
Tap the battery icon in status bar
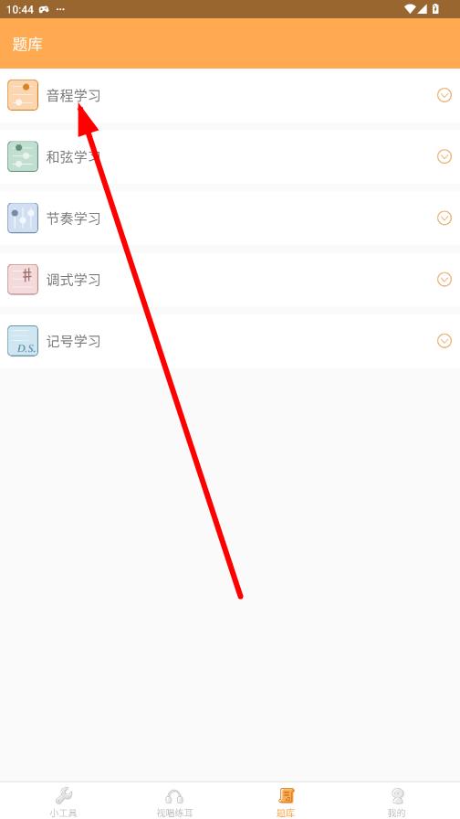point(435,9)
